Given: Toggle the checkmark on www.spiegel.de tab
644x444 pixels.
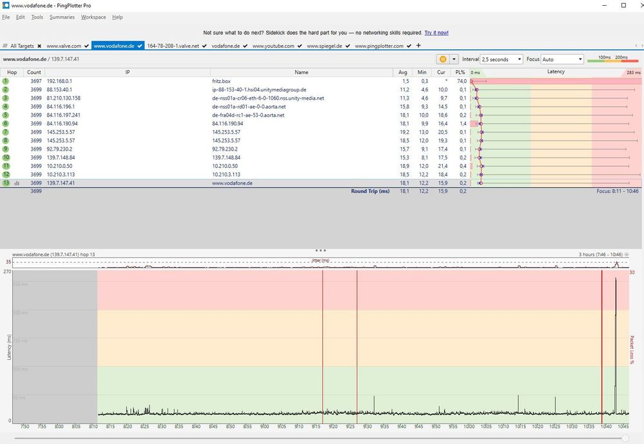Looking at the screenshot, I should 348,46.
